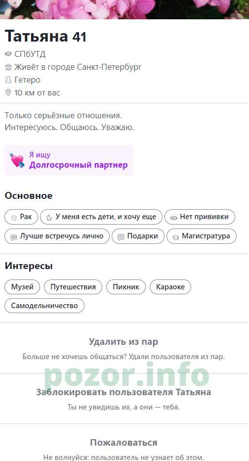Viewport: 249px width, 461px height.
Task: Click the graduation cap icon beside СПбУТД
Action: click(x=8, y=54)
